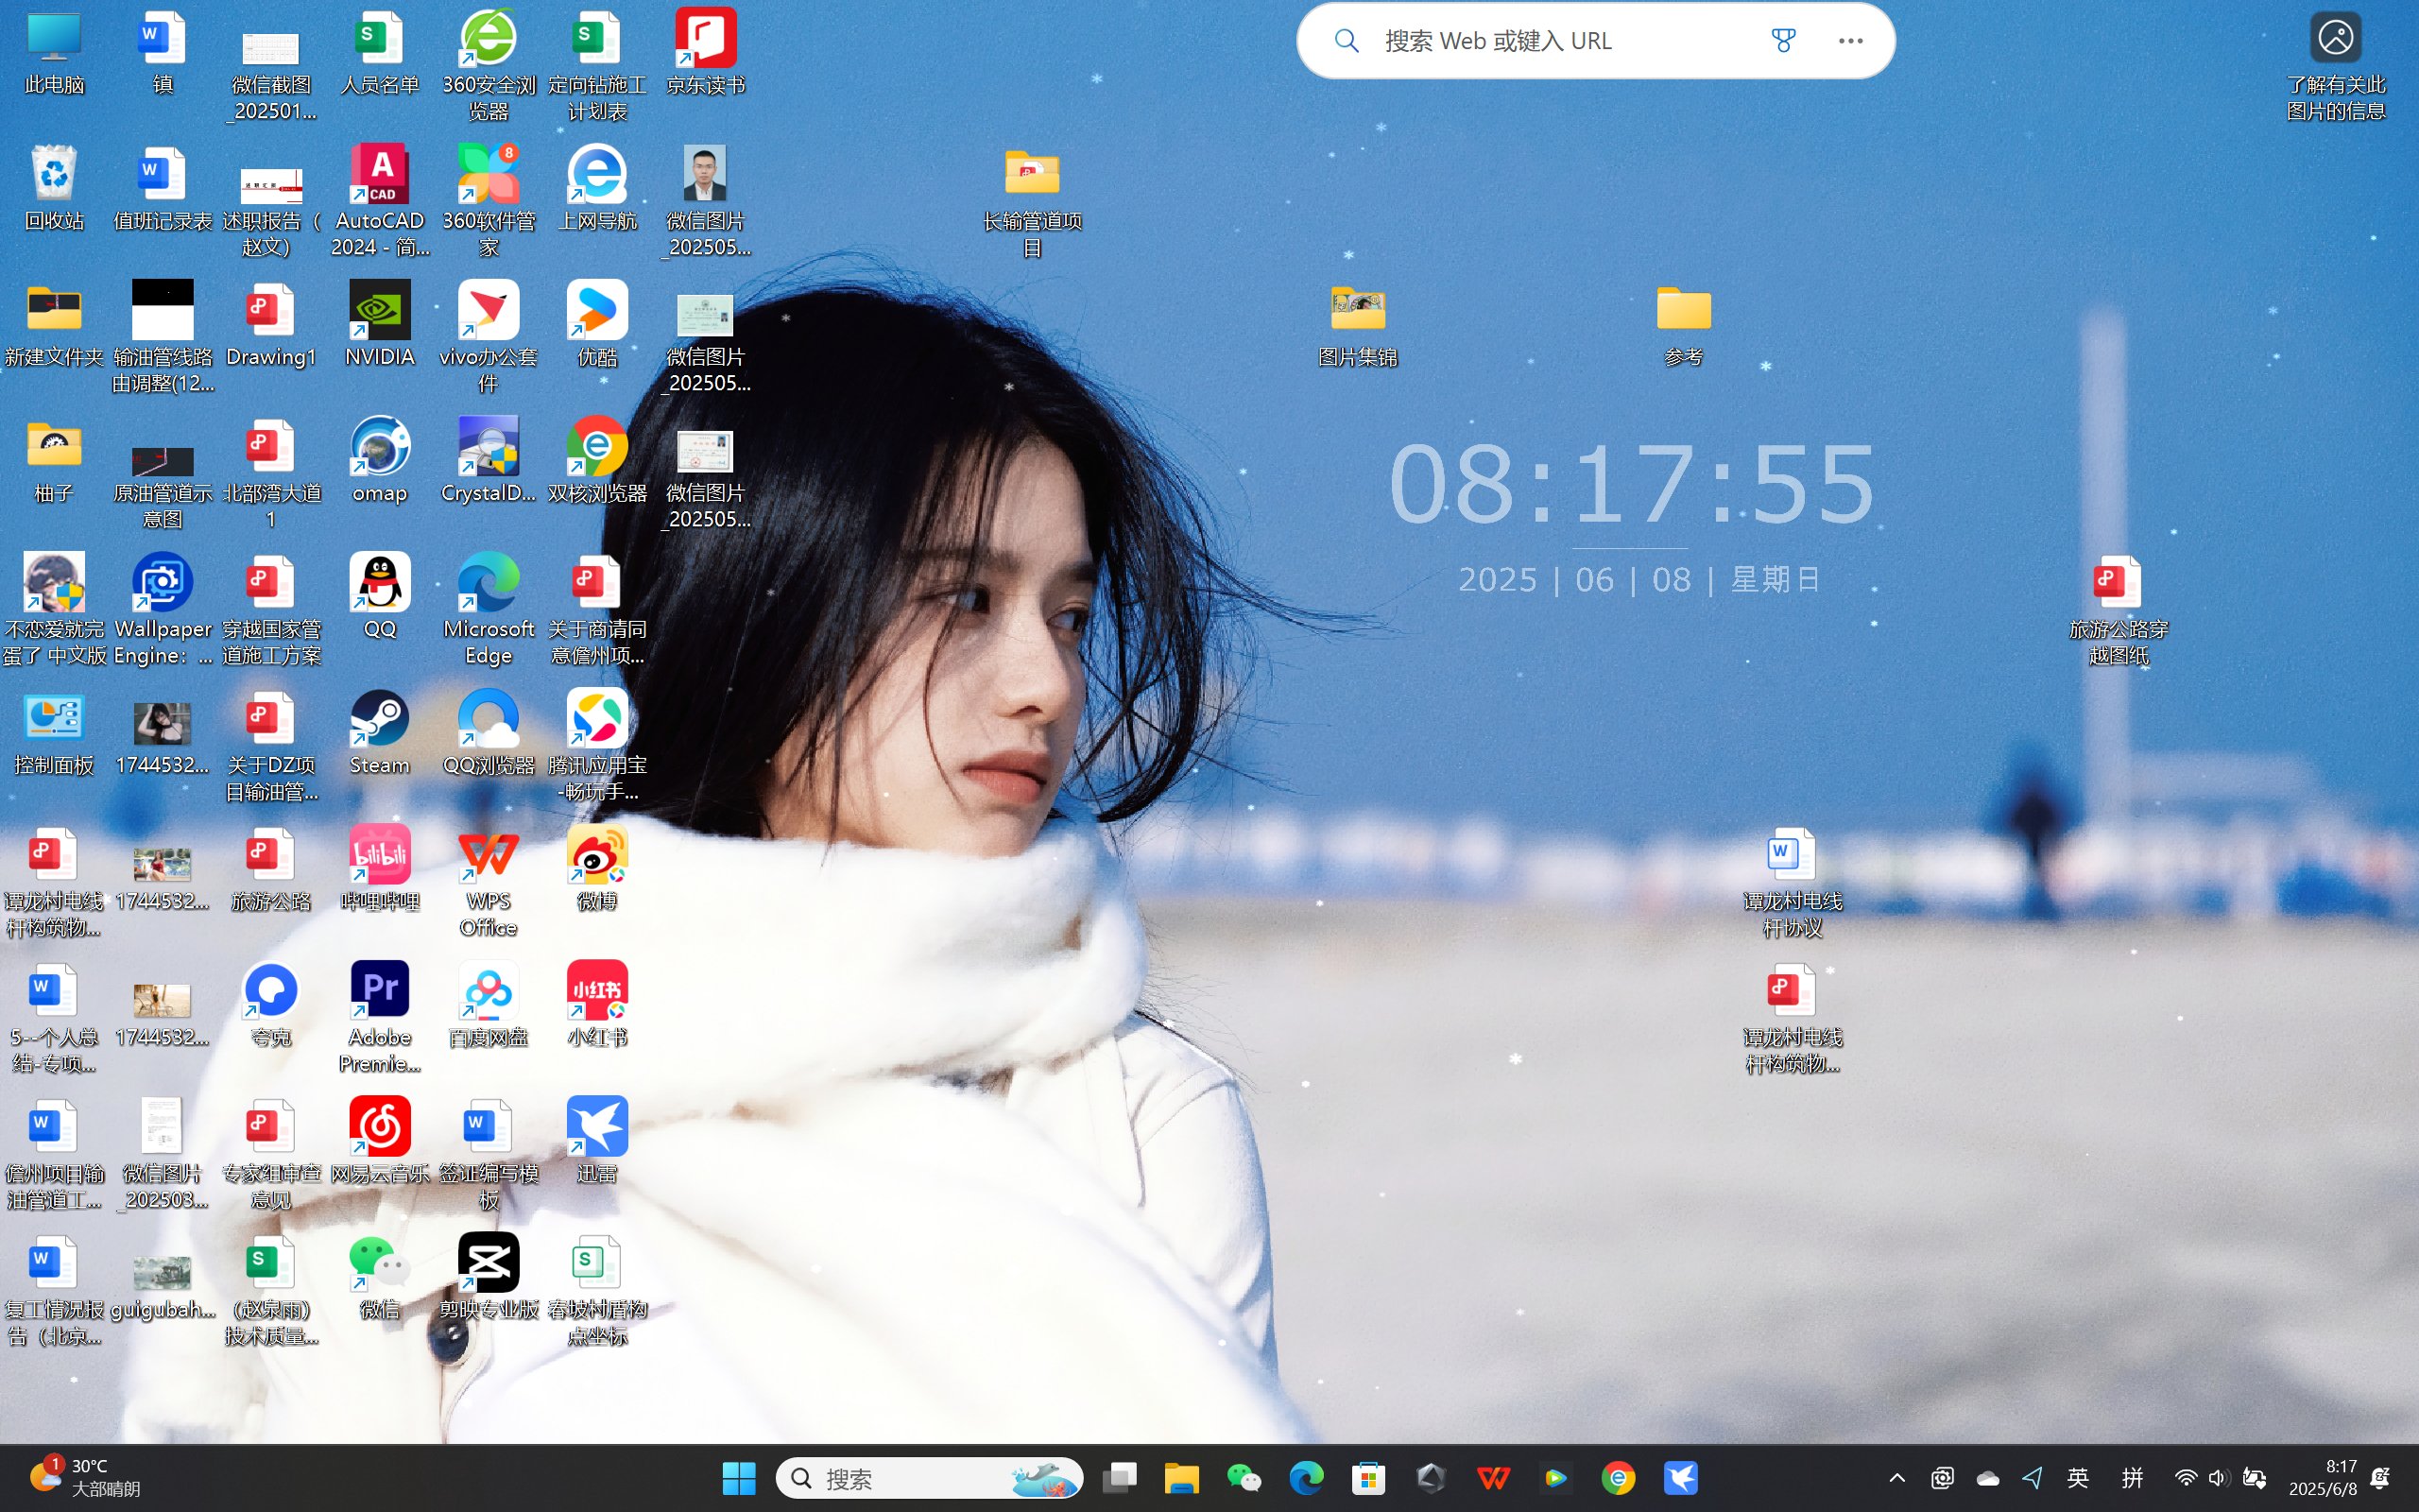Open the Task View taskbar button
2419x1512 pixels.
coord(1119,1478)
